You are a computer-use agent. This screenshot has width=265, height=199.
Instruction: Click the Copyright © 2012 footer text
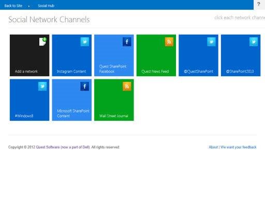pyautogui.click(x=22, y=147)
